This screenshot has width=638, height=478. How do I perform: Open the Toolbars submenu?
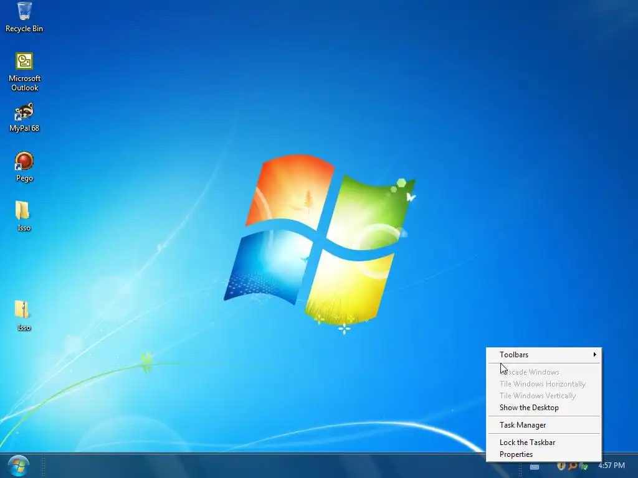pyautogui.click(x=544, y=355)
